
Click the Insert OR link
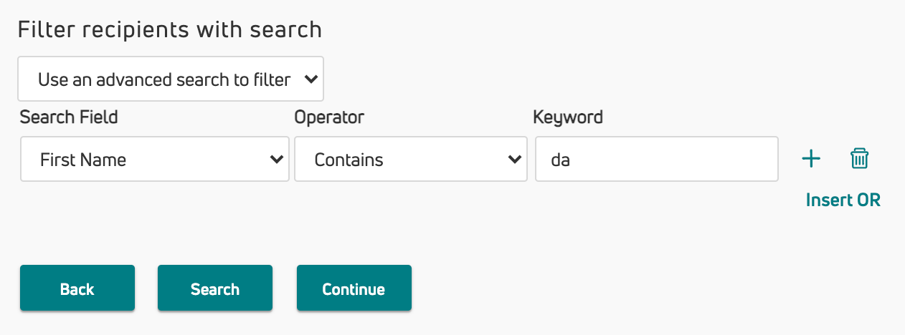(x=843, y=200)
